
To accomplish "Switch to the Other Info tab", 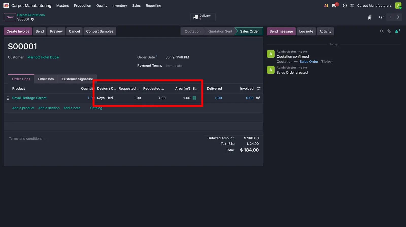I will 46,79.
